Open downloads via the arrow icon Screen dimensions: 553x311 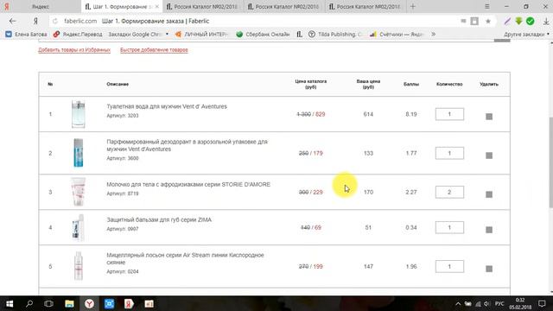(546, 21)
